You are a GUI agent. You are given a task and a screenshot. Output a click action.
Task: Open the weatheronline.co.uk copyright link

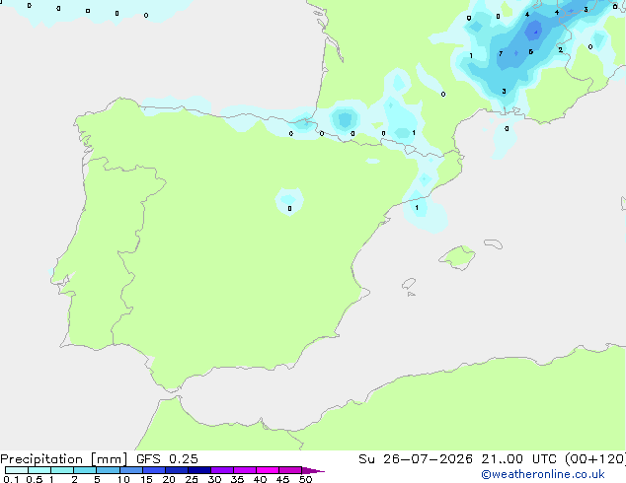click(542, 474)
